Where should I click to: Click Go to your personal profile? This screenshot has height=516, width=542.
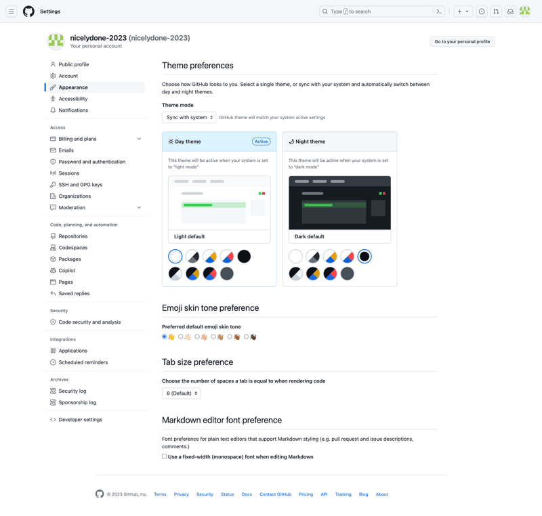tap(462, 41)
